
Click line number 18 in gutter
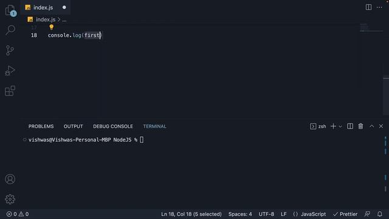34,35
